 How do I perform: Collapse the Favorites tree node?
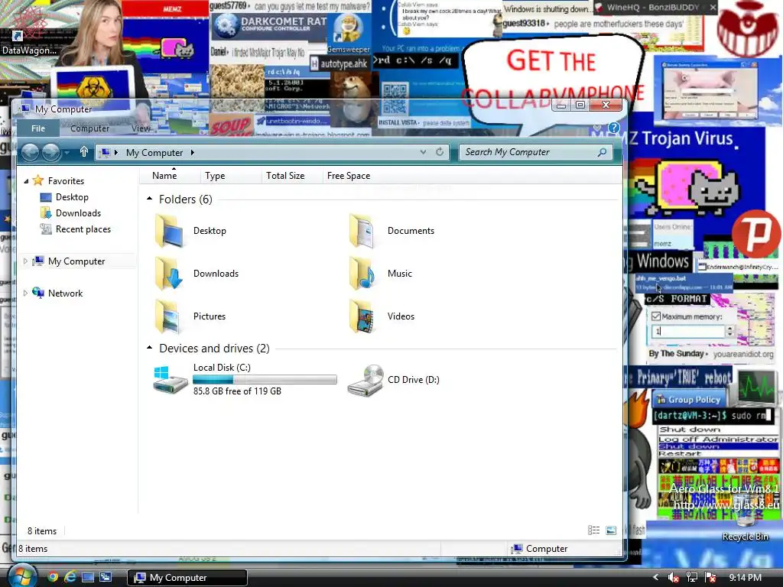[x=26, y=181]
